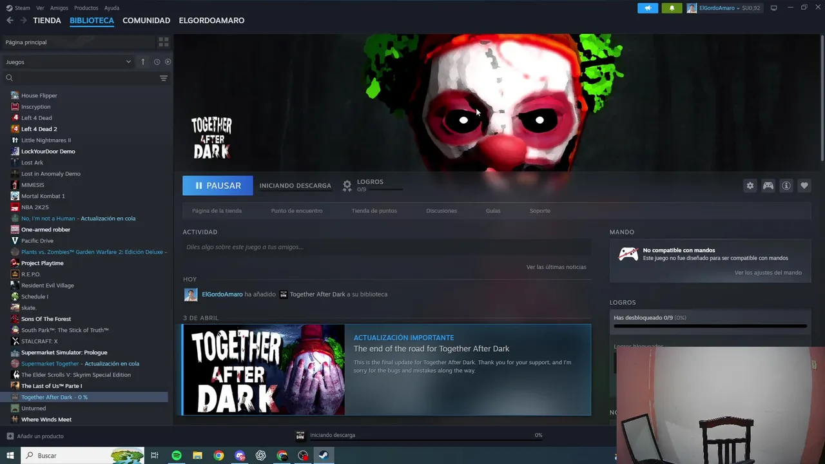Image resolution: width=825 pixels, height=464 pixels.
Task: Open Discord-like app with 9+ badge
Action: pos(240,456)
